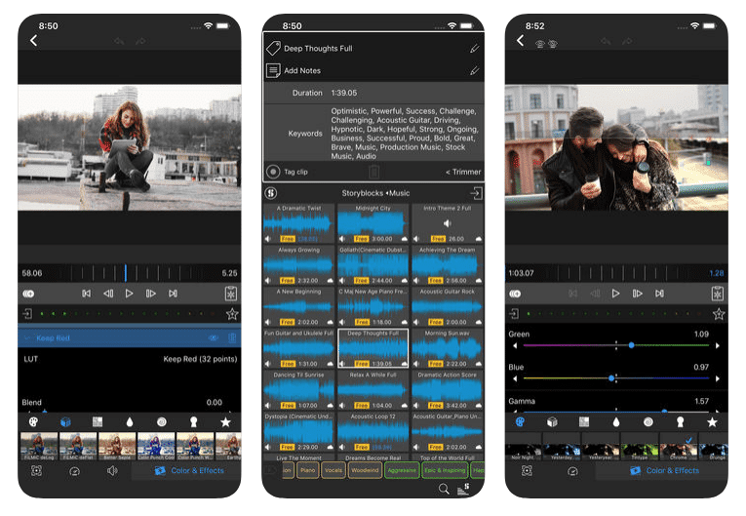Step one frame forward in the left phone
The width and height of the screenshot is (746, 516).
tap(151, 294)
